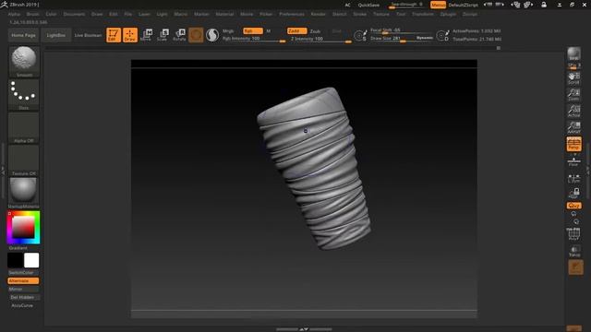
Task: Select the Rotate transform tool
Action: coord(179,35)
